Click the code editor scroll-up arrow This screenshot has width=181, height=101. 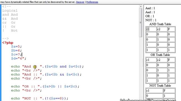[x=141, y=6]
